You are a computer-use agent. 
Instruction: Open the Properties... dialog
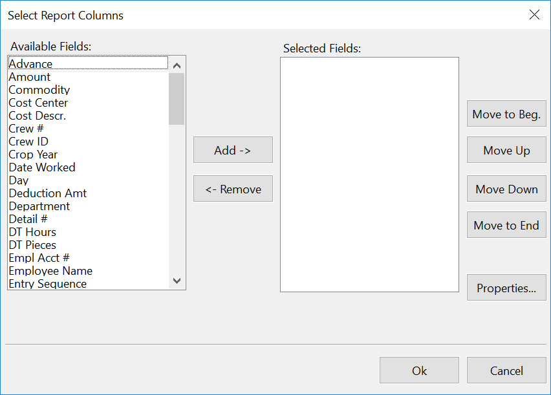point(506,288)
